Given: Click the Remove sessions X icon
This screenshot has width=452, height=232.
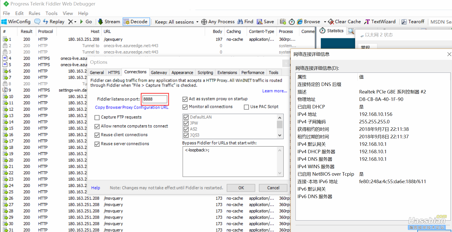Looking at the screenshot, I should pos(71,22).
